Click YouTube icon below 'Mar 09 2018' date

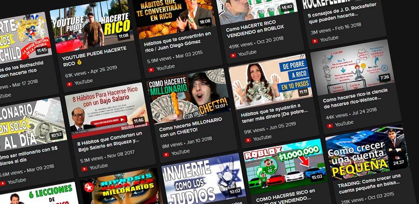click(3, 183)
